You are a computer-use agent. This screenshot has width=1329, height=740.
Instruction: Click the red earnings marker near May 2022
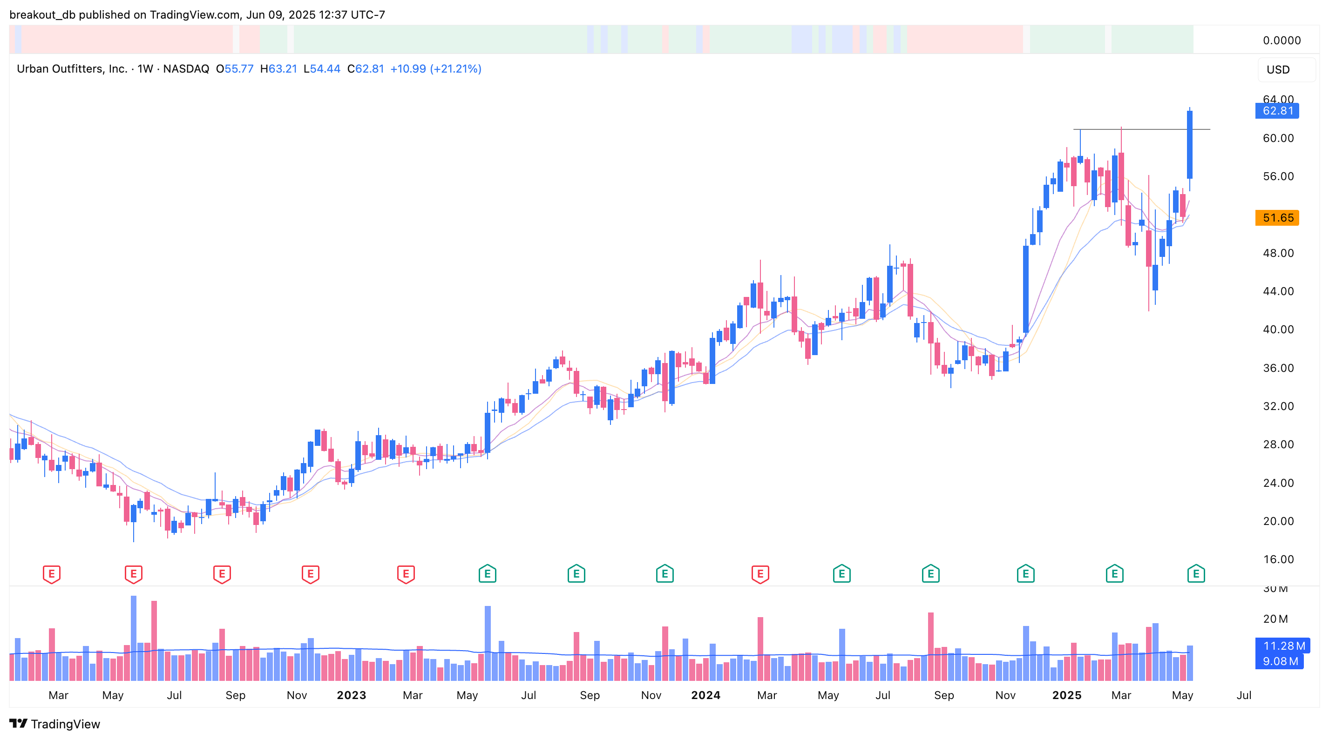(x=133, y=573)
